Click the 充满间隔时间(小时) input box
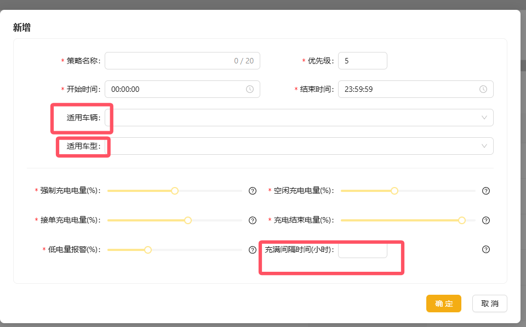This screenshot has width=526, height=327. (x=363, y=250)
